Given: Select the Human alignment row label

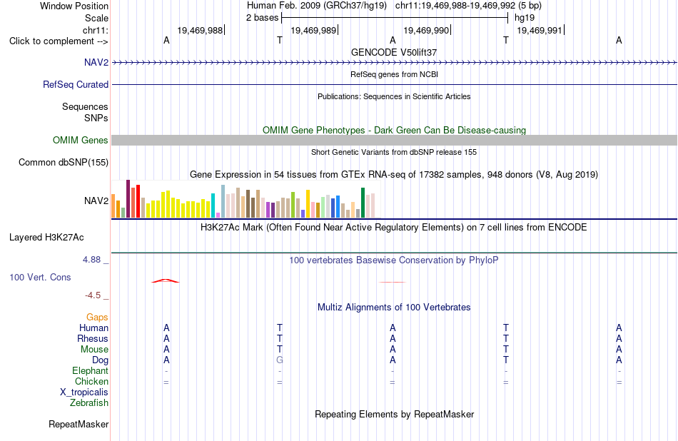Looking at the screenshot, I should coord(93,328).
